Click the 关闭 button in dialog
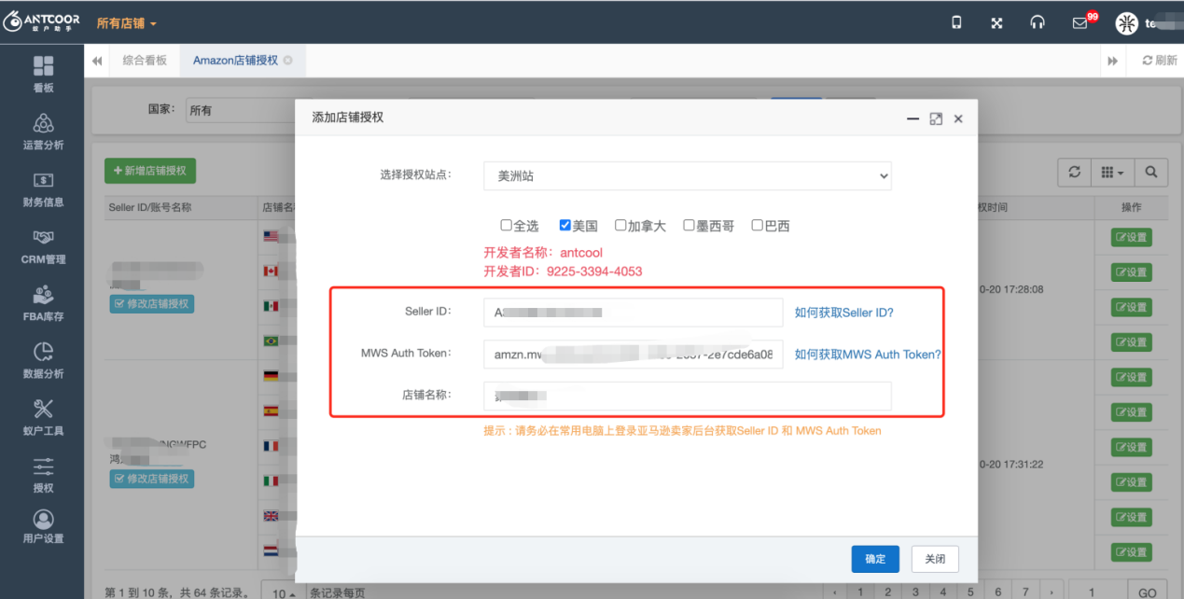The height and width of the screenshot is (599, 1184). click(x=935, y=559)
